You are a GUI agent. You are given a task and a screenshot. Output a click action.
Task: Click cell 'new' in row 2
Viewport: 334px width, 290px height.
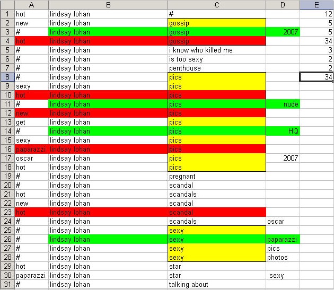tap(31, 23)
